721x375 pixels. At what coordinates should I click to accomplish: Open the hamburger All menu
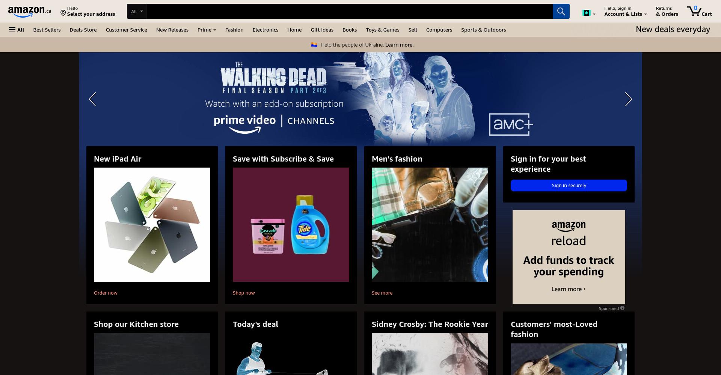coord(17,30)
